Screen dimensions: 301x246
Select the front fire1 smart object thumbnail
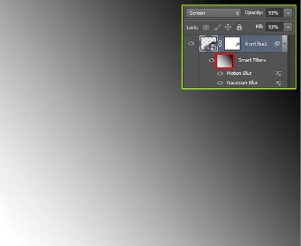(x=209, y=43)
